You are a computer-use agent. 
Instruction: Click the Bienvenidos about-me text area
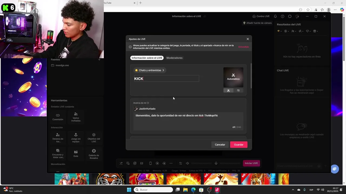click(188, 121)
